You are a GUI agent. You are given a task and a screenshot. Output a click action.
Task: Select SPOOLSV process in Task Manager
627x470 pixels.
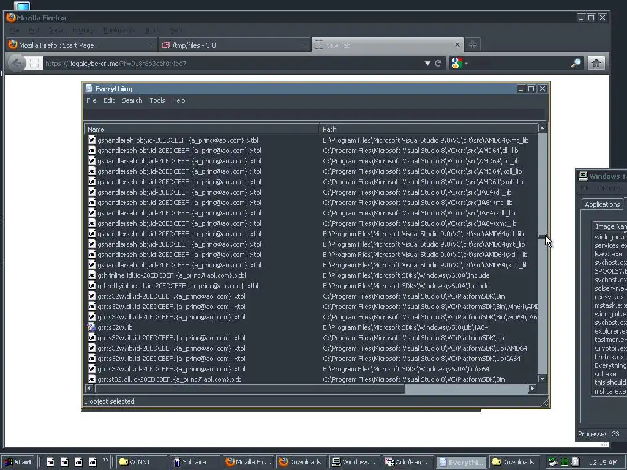610,271
